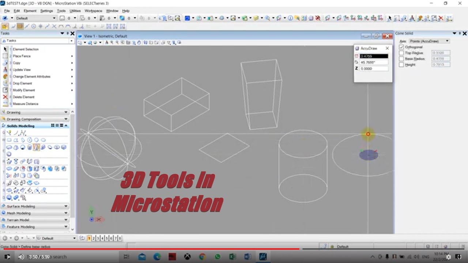
Task: Open video settings gear
Action: click(448, 257)
